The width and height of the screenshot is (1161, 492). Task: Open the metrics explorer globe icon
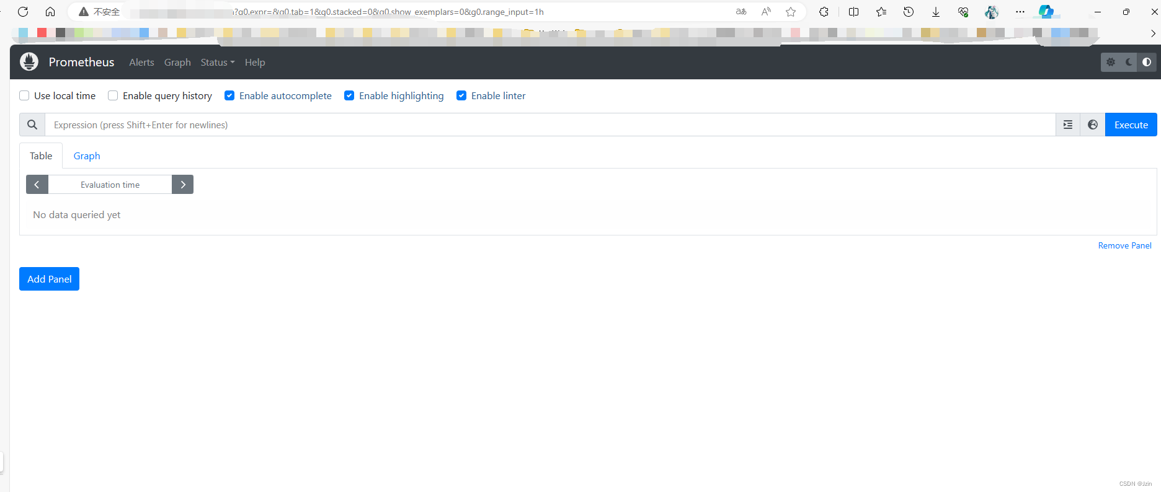(x=1093, y=125)
